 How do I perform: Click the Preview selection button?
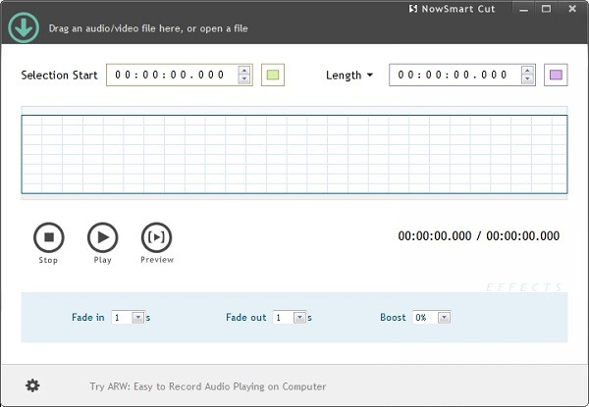[x=156, y=237]
